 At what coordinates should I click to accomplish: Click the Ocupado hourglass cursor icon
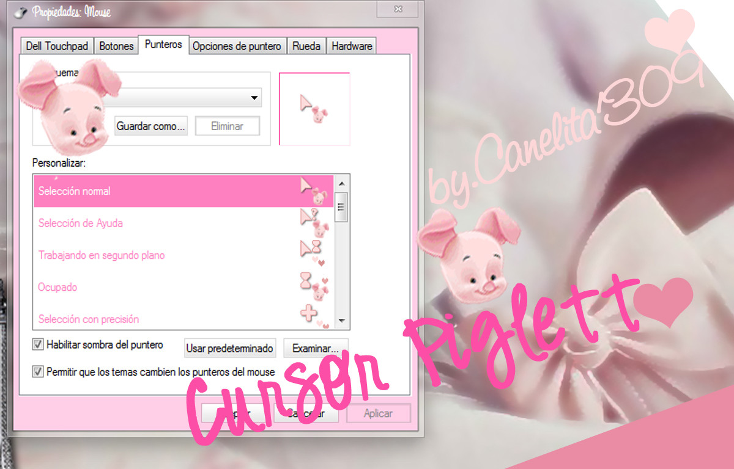click(x=314, y=286)
